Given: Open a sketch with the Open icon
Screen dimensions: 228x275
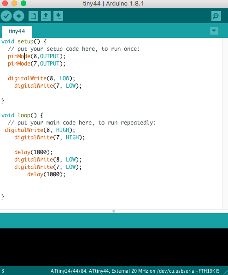Looking at the screenshot, I should tap(46, 16).
